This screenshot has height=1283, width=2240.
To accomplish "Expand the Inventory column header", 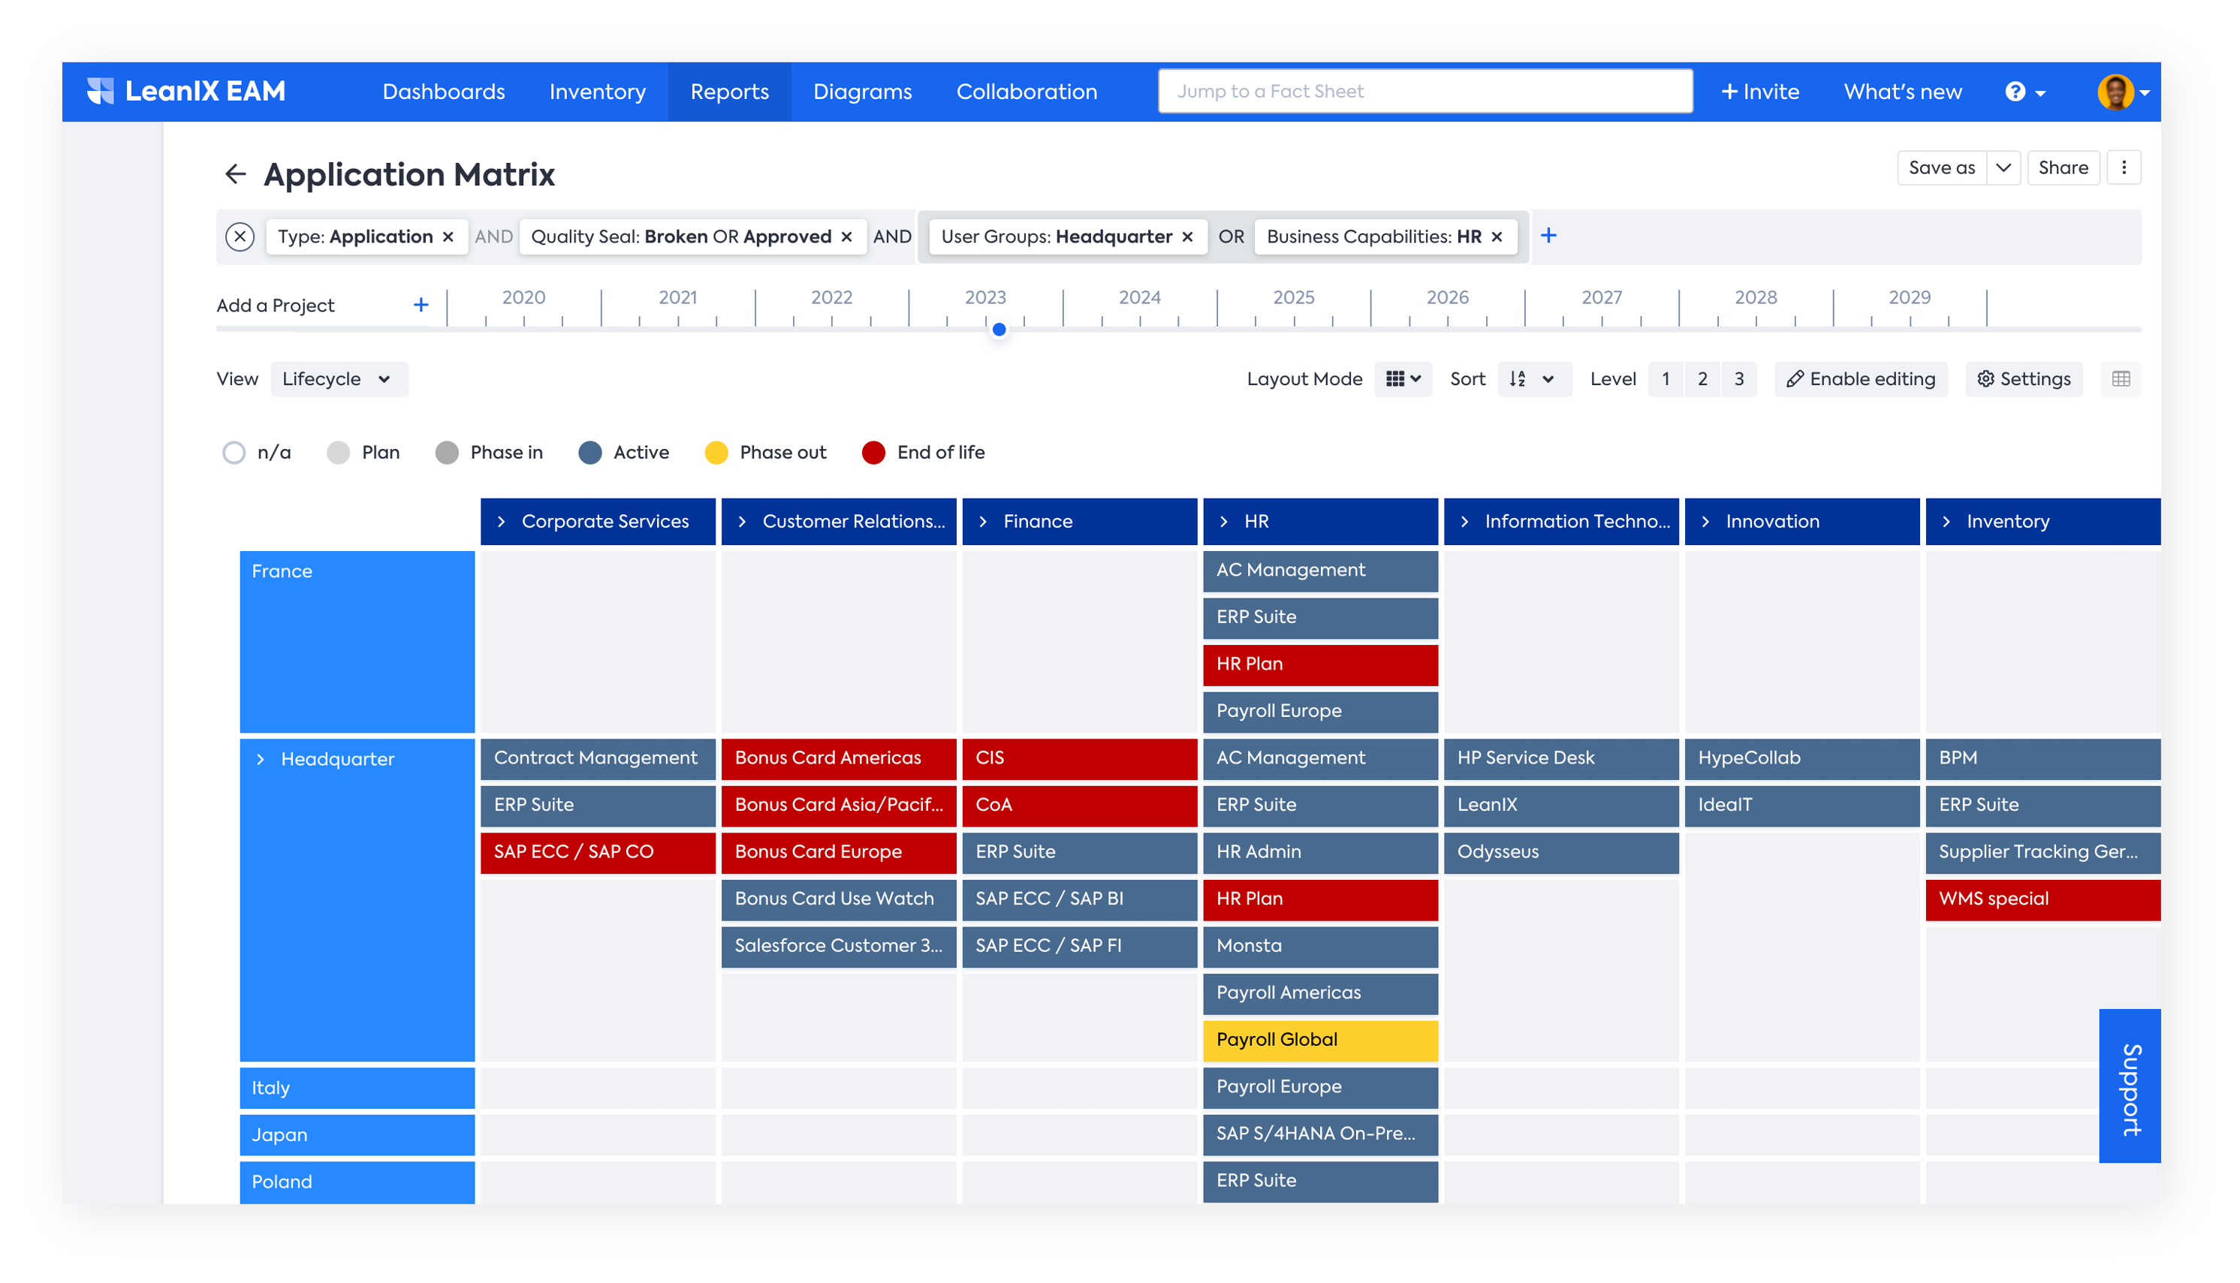I will point(1946,522).
